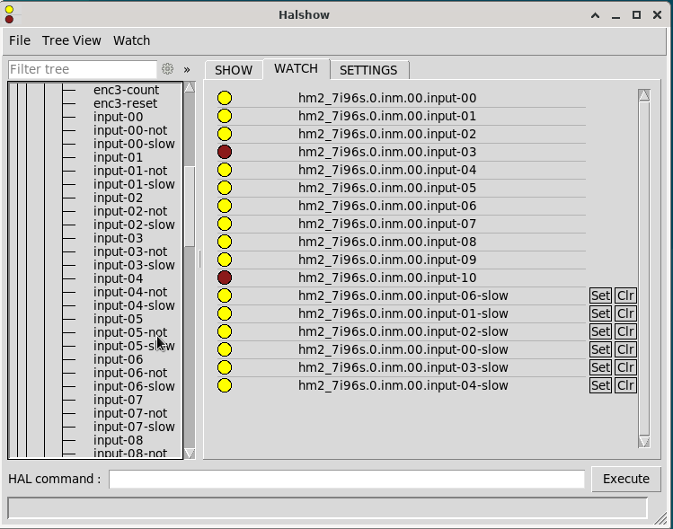Click Set for input-00-slow
Viewport: 673px width, 529px height.
(600, 349)
